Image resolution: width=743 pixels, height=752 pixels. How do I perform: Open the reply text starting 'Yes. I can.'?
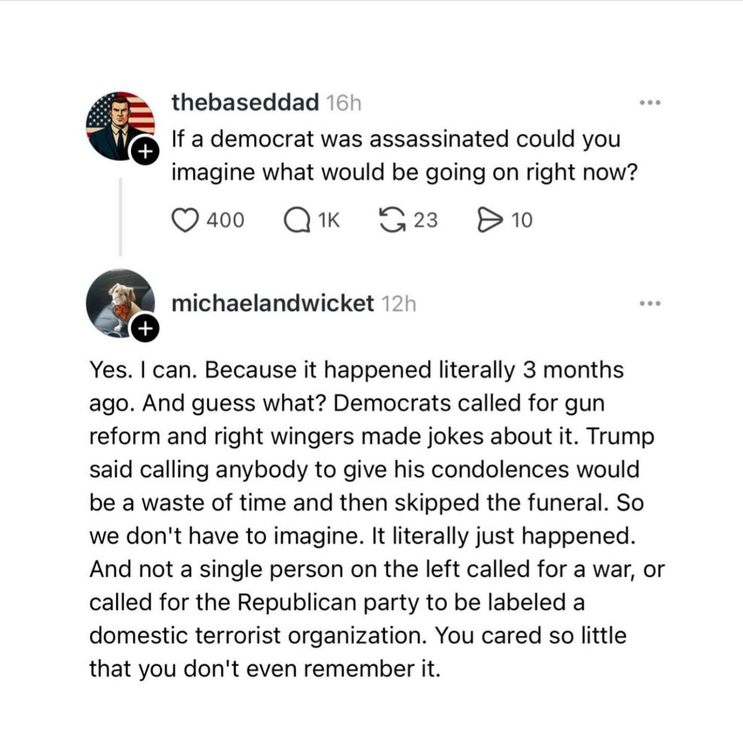377,519
